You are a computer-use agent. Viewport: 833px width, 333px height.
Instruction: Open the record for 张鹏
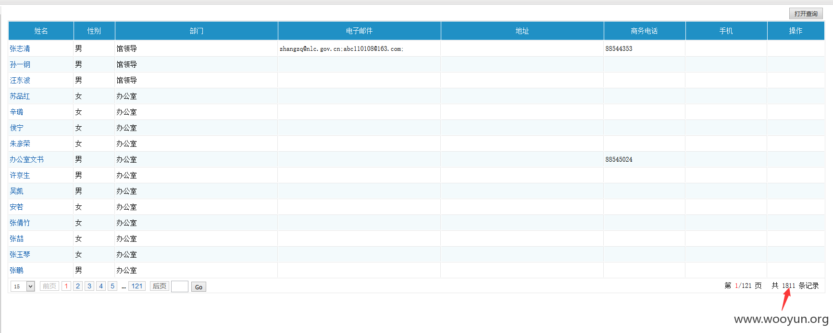point(16,270)
